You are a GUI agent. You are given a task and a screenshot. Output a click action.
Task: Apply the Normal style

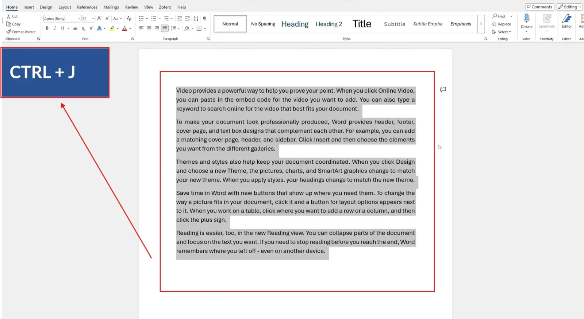click(x=230, y=24)
